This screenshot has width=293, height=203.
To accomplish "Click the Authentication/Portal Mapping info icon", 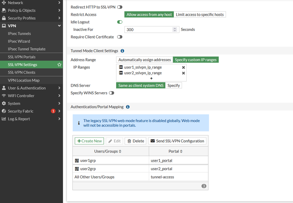I will coord(128,107).
